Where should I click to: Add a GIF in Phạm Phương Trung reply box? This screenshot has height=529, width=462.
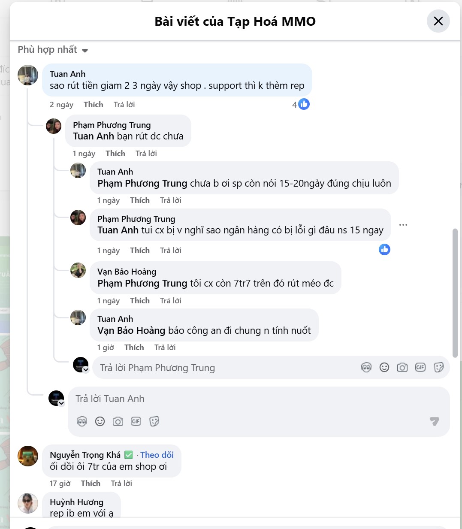click(420, 367)
